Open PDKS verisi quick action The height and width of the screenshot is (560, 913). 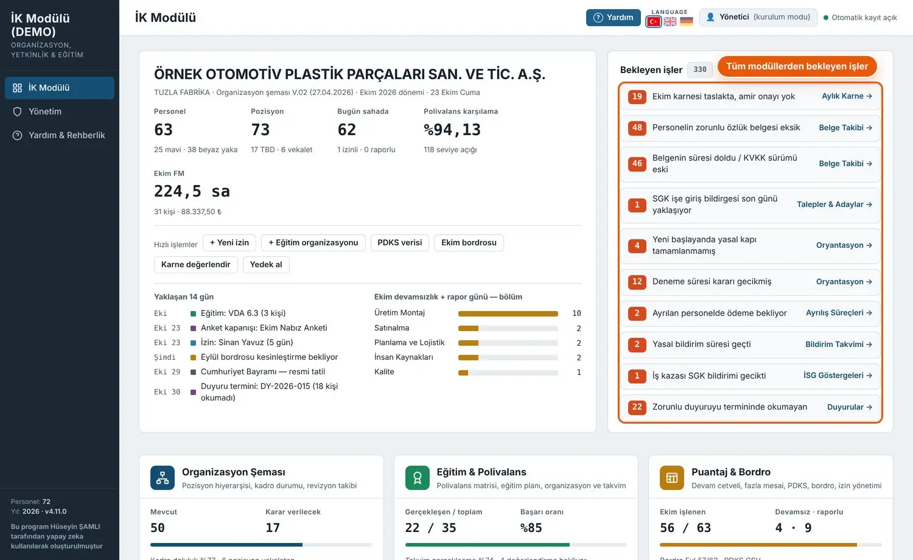coord(399,242)
